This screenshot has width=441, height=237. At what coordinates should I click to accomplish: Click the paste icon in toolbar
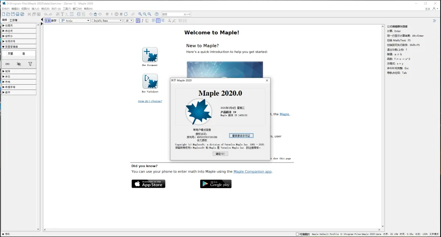38,14
